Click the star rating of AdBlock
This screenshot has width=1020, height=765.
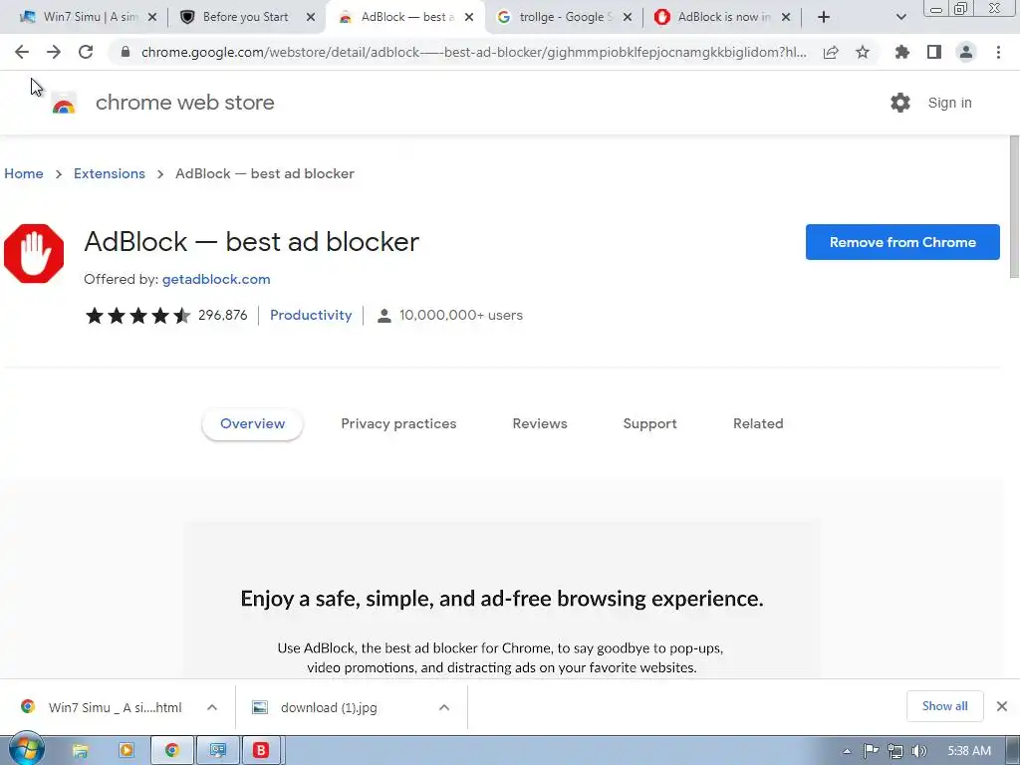tap(137, 316)
